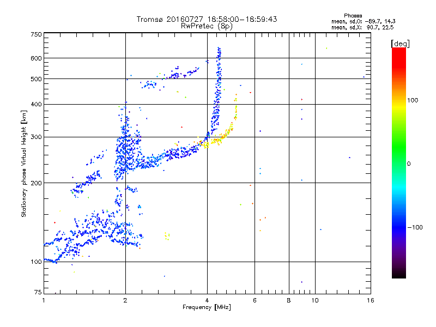This screenshot has width=436, height=327.
Task: Click the x-axis '4' tick label
Action: pyautogui.click(x=207, y=300)
